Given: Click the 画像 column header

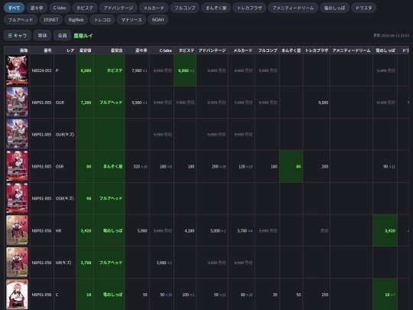Looking at the screenshot, I should (17, 50).
